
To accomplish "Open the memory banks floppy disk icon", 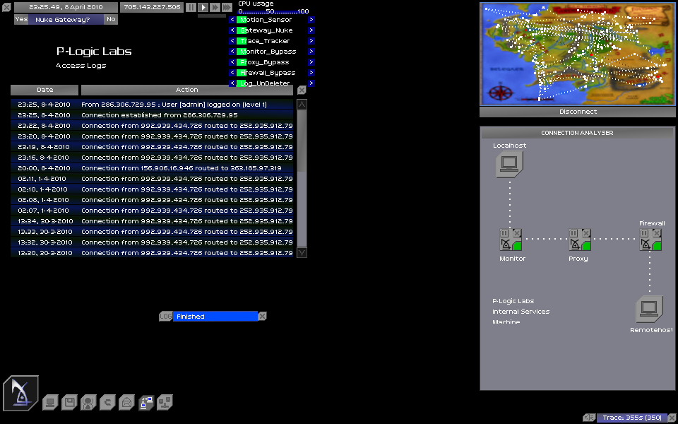I will [69, 403].
